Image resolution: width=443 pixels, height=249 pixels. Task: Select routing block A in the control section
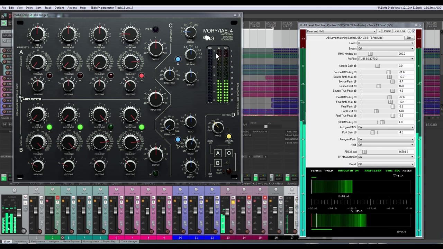coord(218,153)
